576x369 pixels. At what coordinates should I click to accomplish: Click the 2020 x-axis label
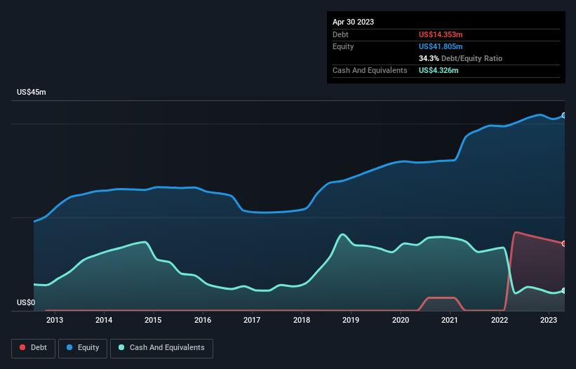click(401, 320)
